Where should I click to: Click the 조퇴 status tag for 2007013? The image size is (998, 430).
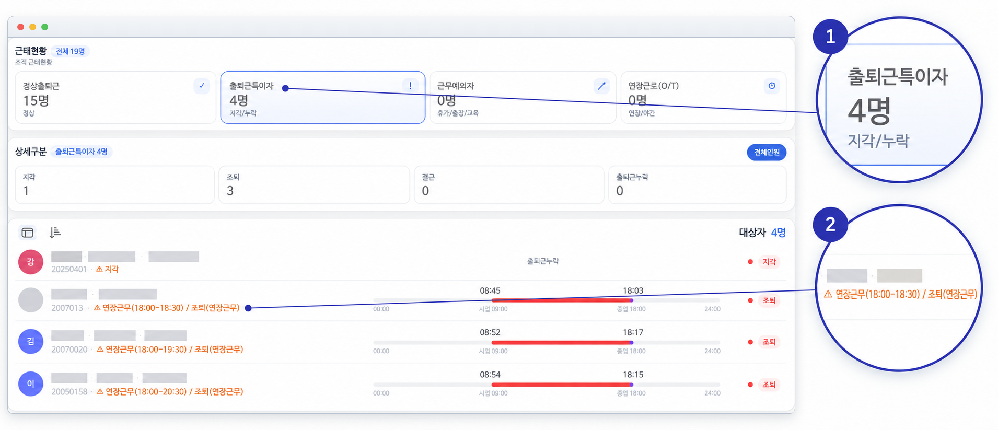[769, 300]
